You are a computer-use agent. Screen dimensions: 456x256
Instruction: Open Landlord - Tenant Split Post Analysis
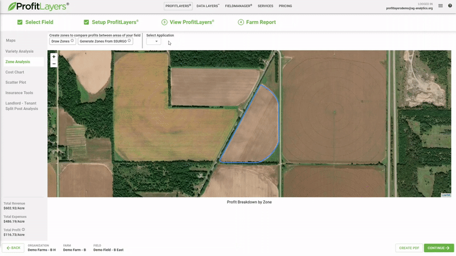[22, 106]
